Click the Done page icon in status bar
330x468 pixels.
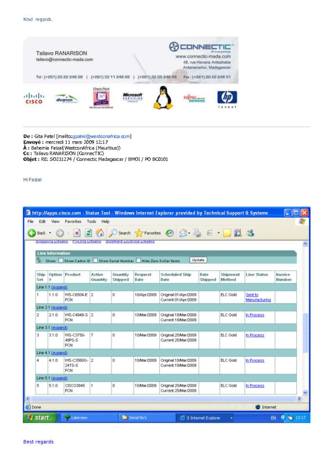point(28,407)
